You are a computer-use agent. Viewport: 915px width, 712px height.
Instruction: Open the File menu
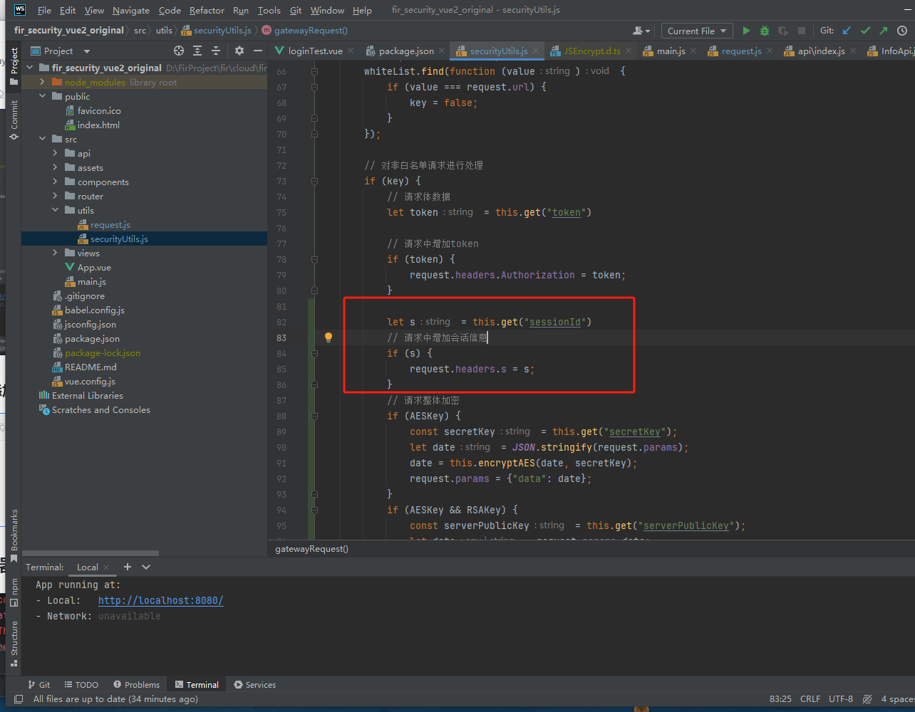[x=44, y=10]
